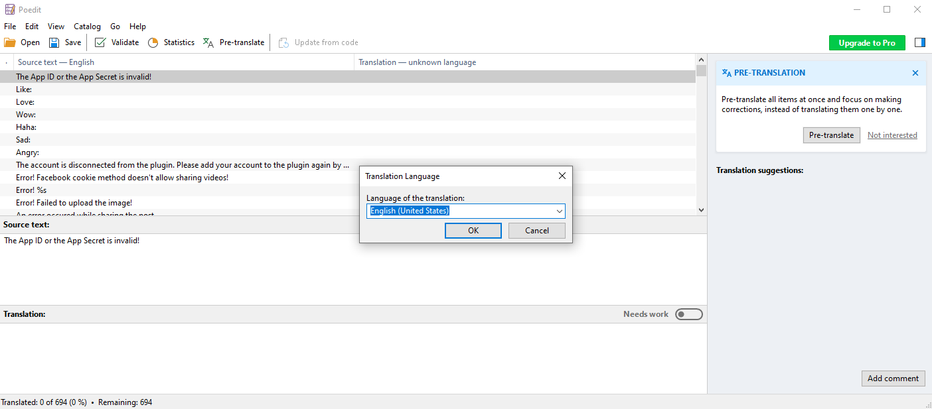Open the Catalog menu
932x409 pixels.
pyautogui.click(x=87, y=27)
